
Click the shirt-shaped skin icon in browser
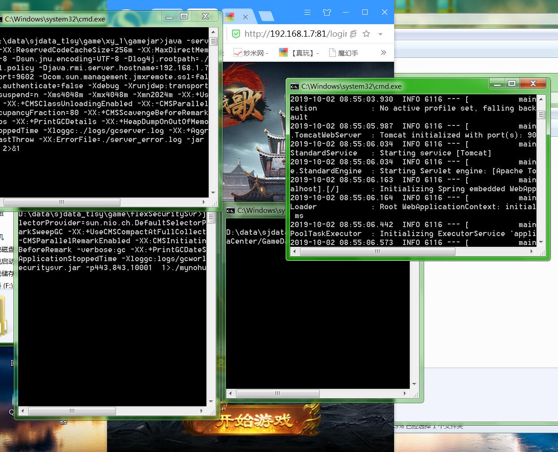coord(327,13)
